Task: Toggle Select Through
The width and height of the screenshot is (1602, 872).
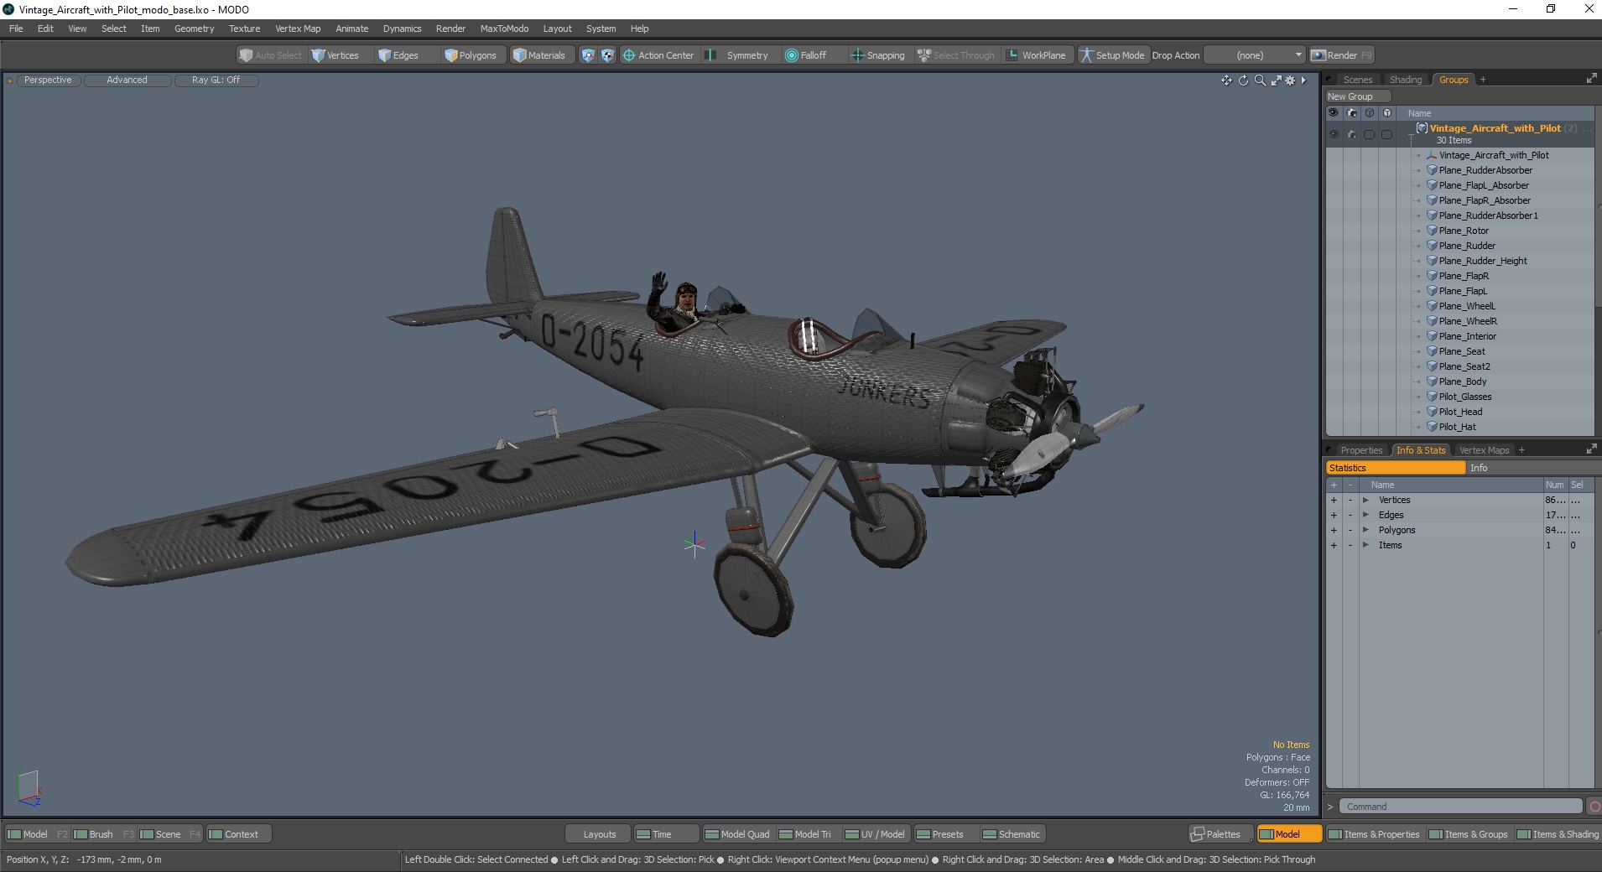Action: pos(956,55)
